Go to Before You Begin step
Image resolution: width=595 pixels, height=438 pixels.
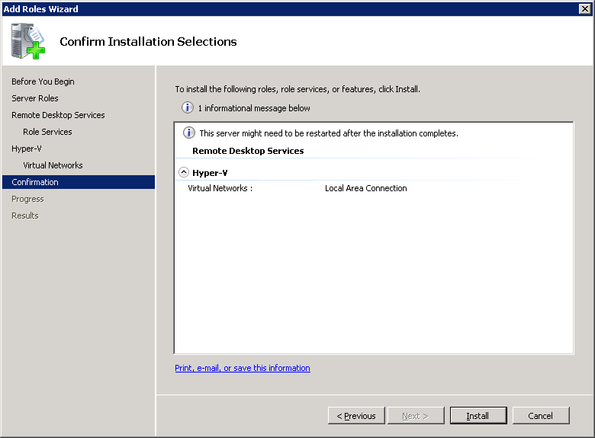click(43, 82)
